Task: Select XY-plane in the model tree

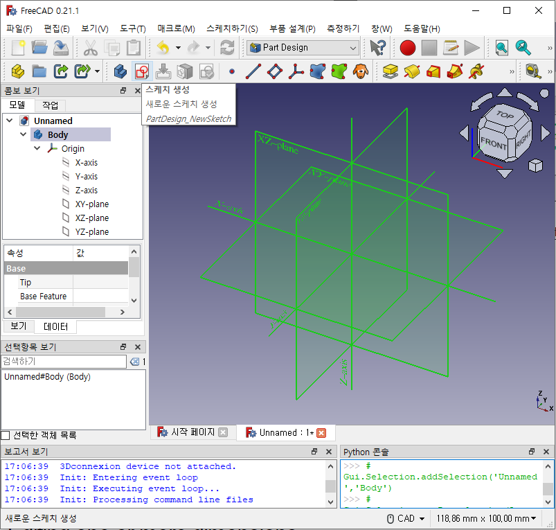Action: click(92, 204)
